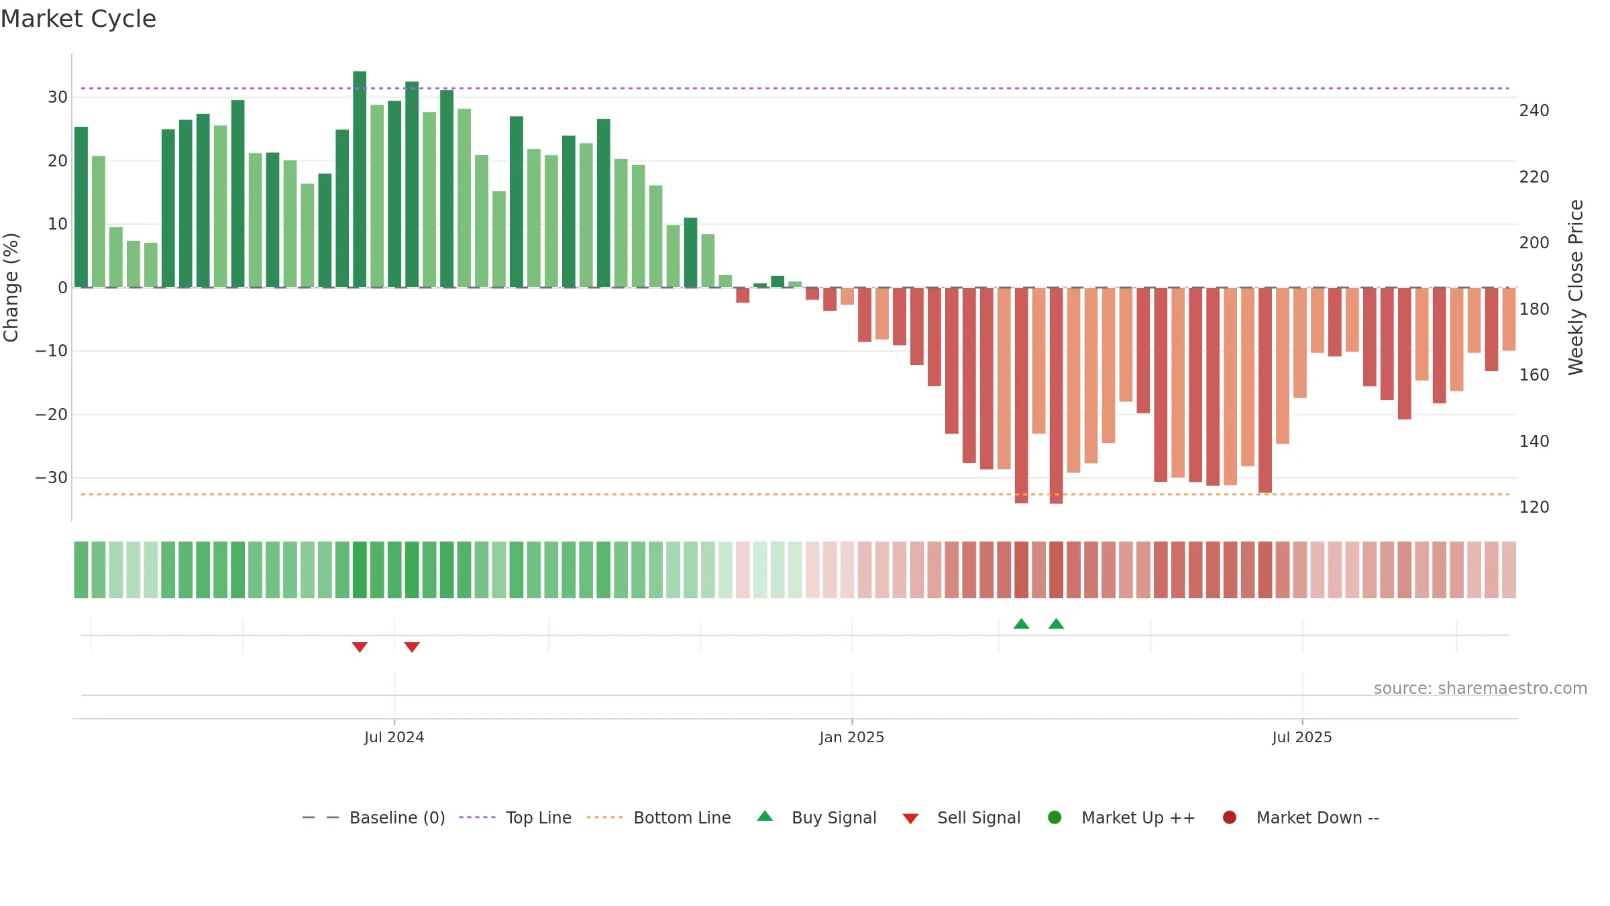Click the 120 right axis tick label
The width and height of the screenshot is (1610, 906).
[x=1534, y=507]
